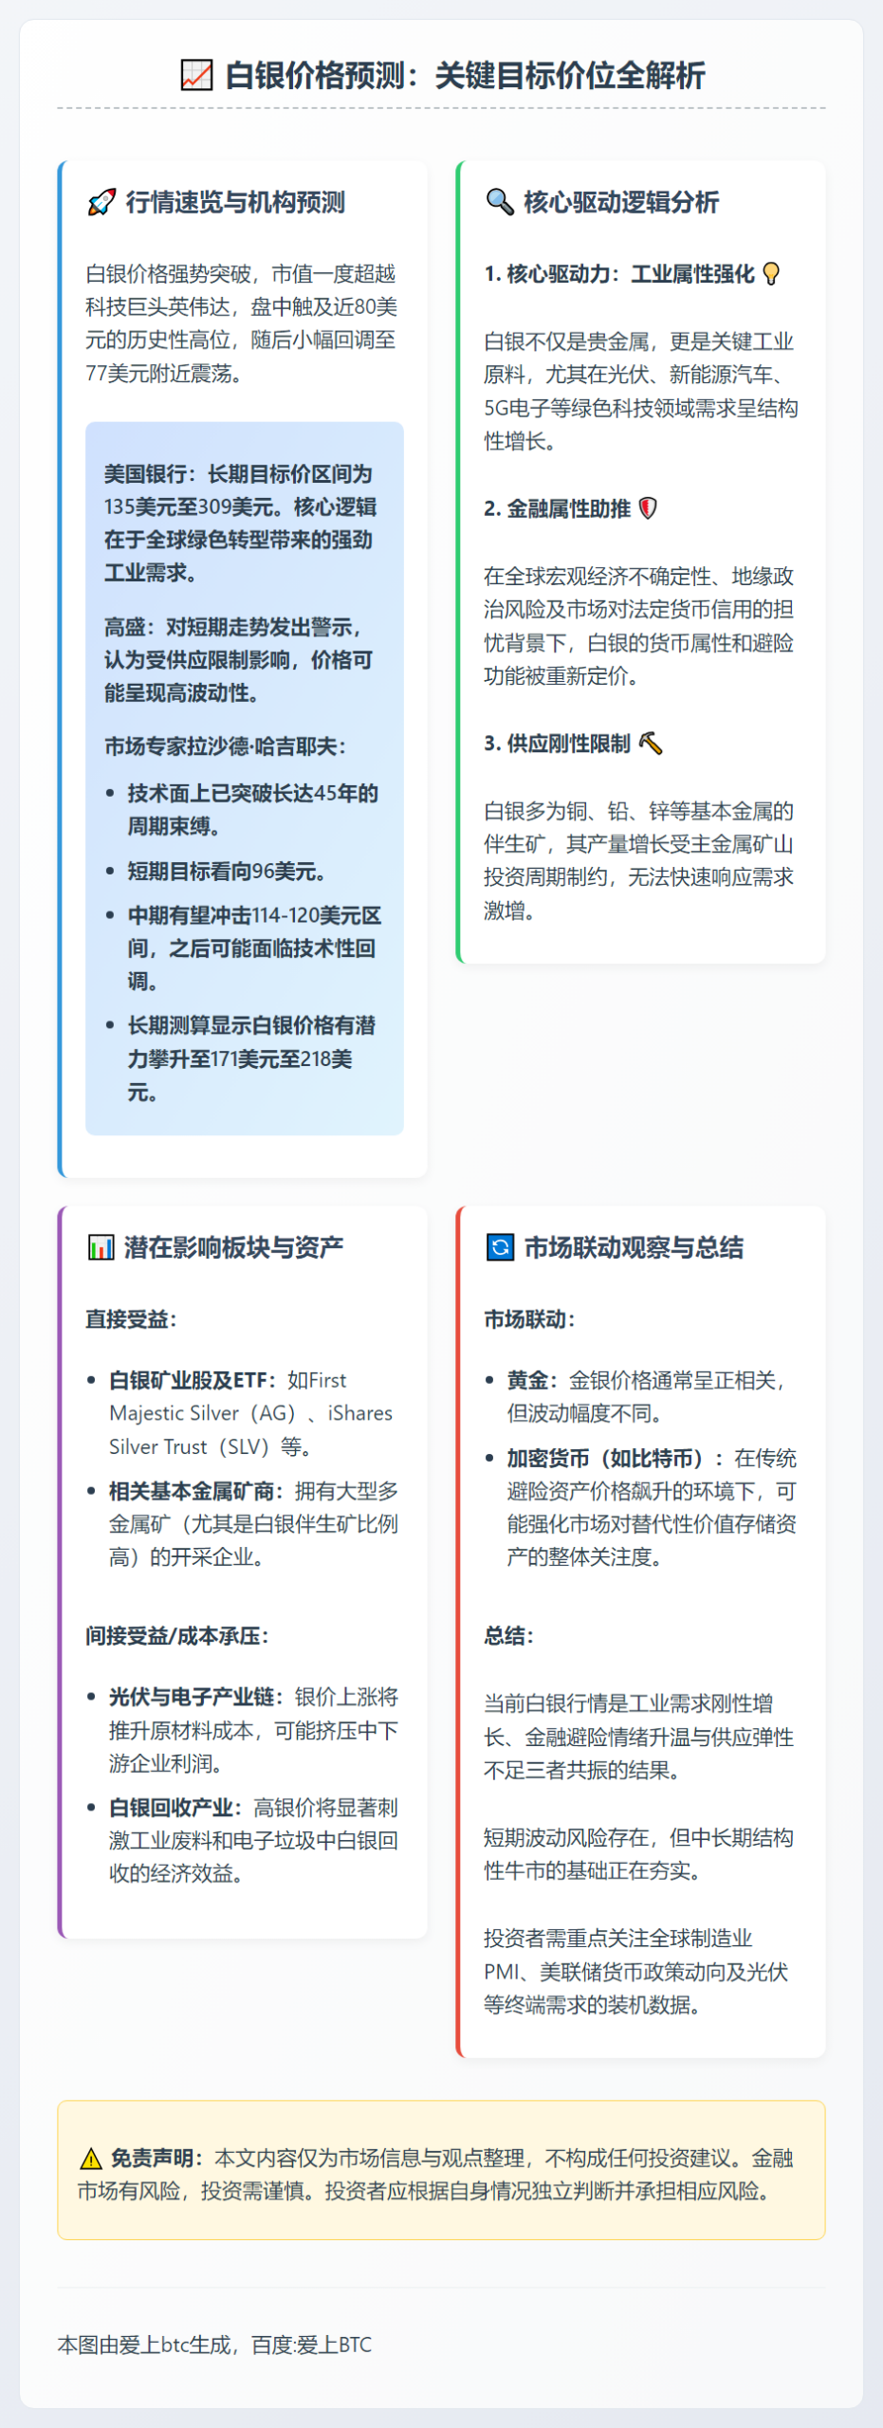Click the bullet 白银回收产业
The width and height of the screenshot is (883, 2428).
coord(253,1841)
